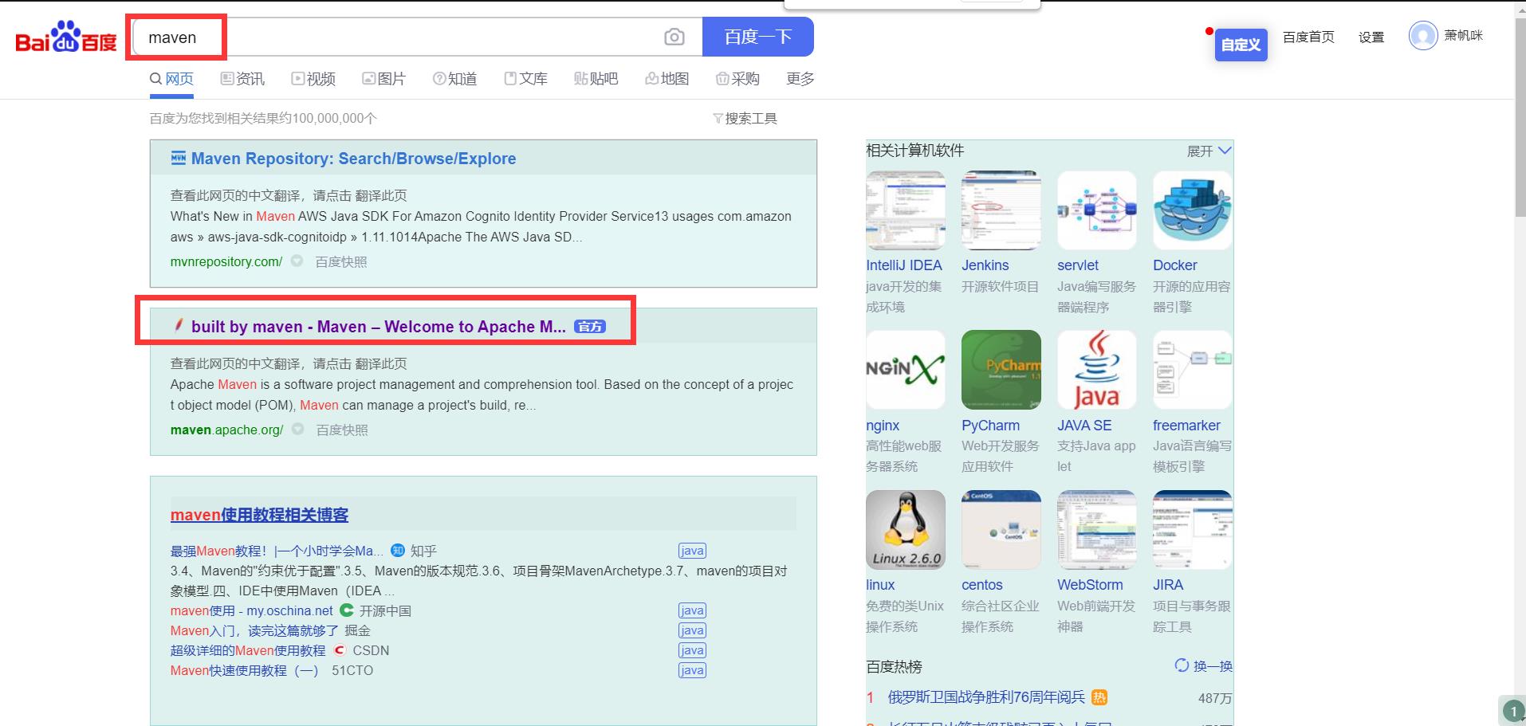Open the IntelliJ IDEA thumbnail

click(x=905, y=210)
